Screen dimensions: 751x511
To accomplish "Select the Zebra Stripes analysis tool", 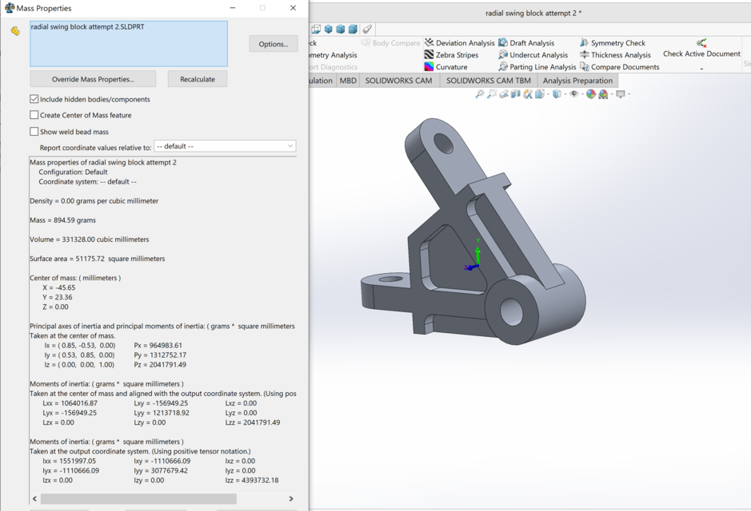I will (x=457, y=55).
